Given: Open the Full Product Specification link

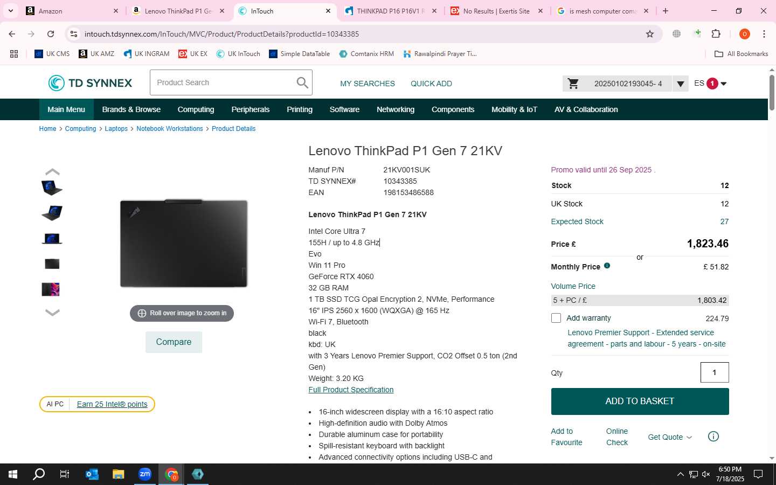Looking at the screenshot, I should click(x=351, y=390).
